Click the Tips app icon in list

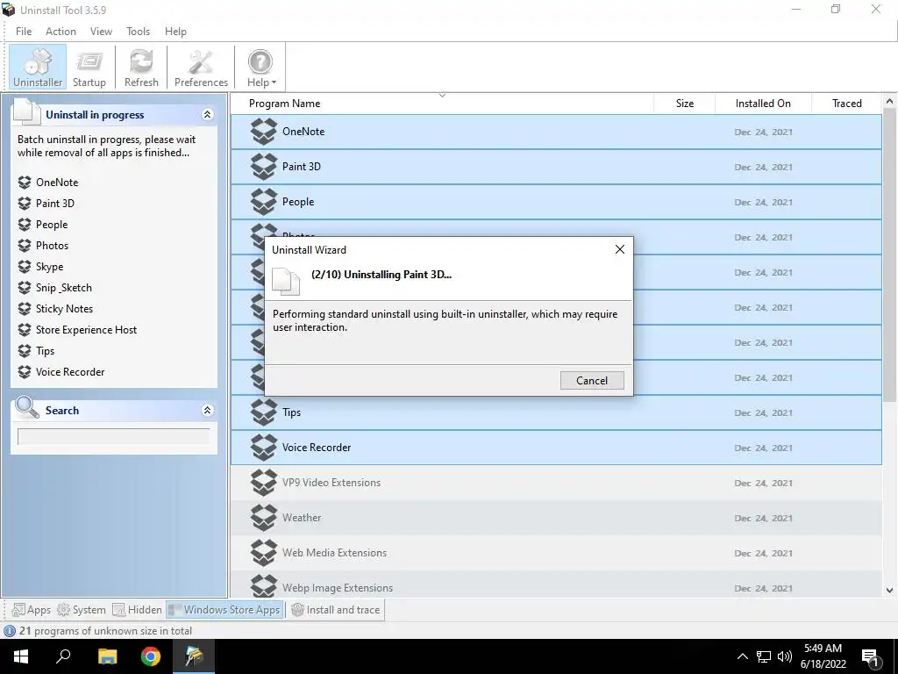click(264, 412)
